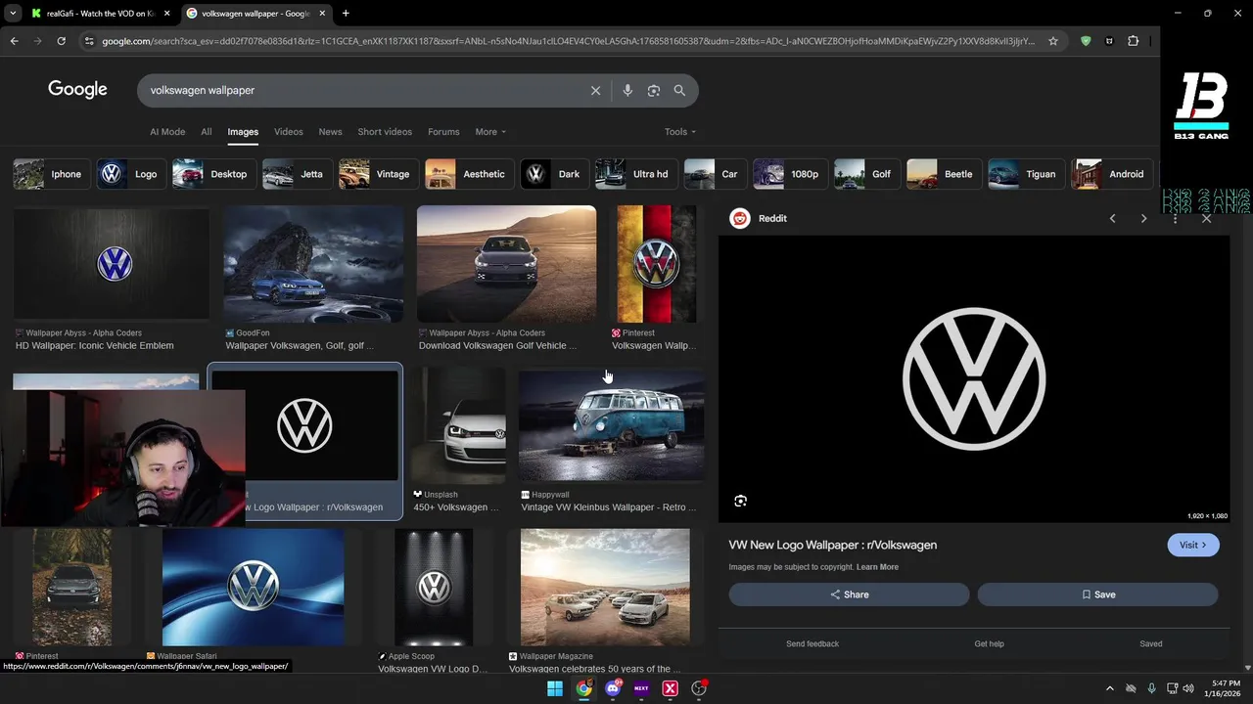View site information icon in address bar
This screenshot has width=1253, height=704.
tap(89, 41)
